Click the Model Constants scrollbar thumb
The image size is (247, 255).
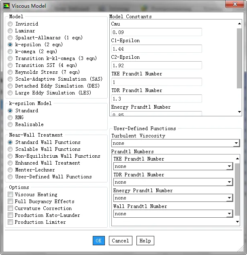[x=239, y=58]
